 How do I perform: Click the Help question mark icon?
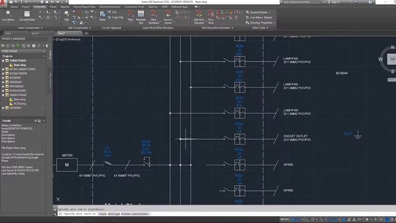point(370,2)
